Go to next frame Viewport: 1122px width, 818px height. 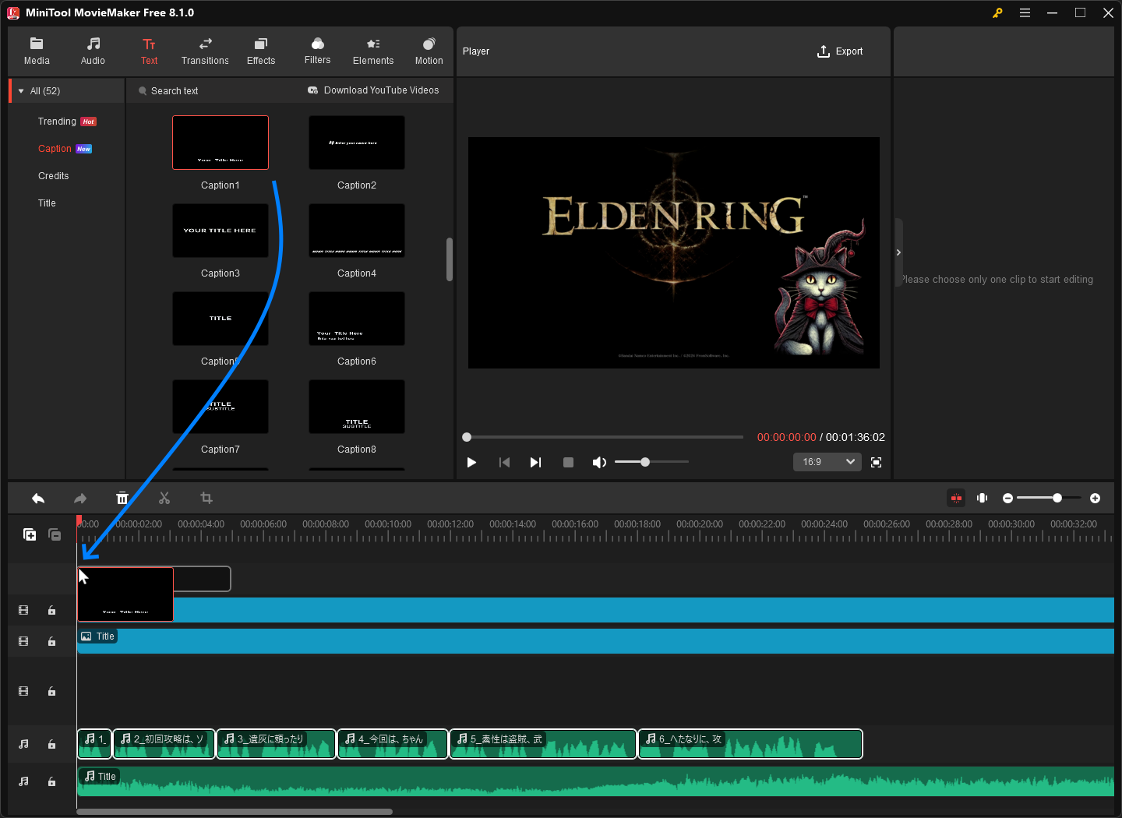(x=535, y=463)
